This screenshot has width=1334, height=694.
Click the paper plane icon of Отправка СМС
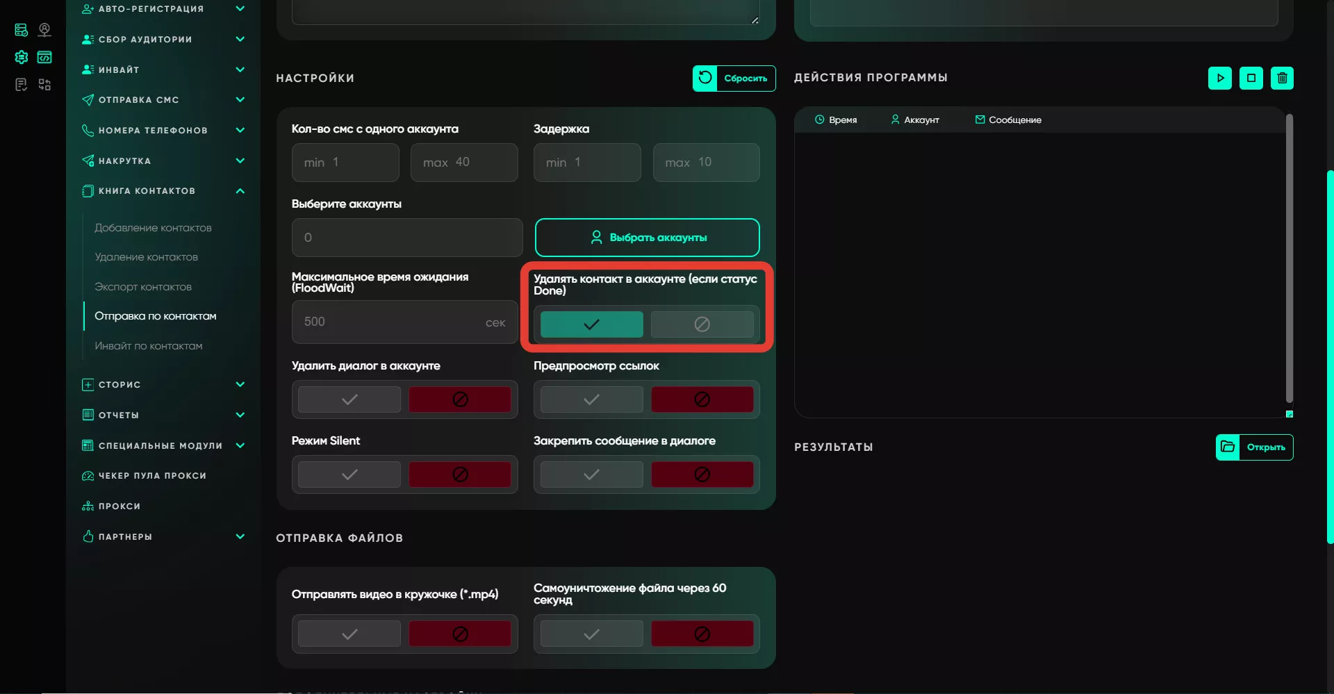click(88, 100)
